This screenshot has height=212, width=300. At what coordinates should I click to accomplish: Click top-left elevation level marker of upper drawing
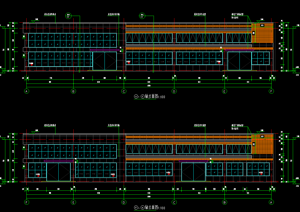35,20
